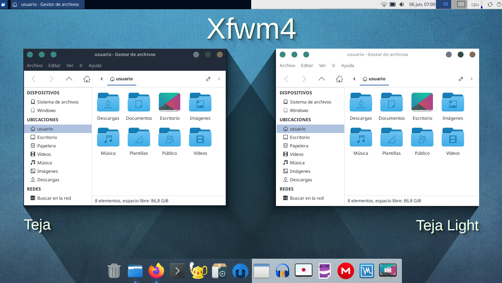Viewport: 502px width, 283px height.
Task: Open Plantillas folder in dark Teja window
Action: [139, 137]
